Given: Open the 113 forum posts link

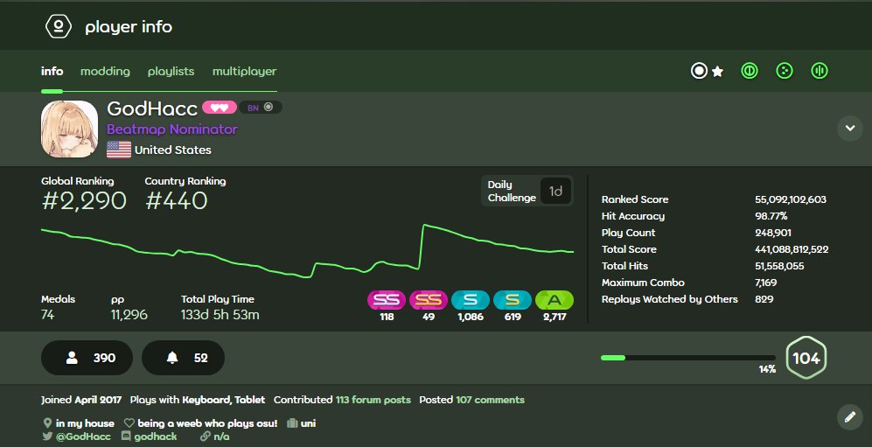Looking at the screenshot, I should 373,400.
